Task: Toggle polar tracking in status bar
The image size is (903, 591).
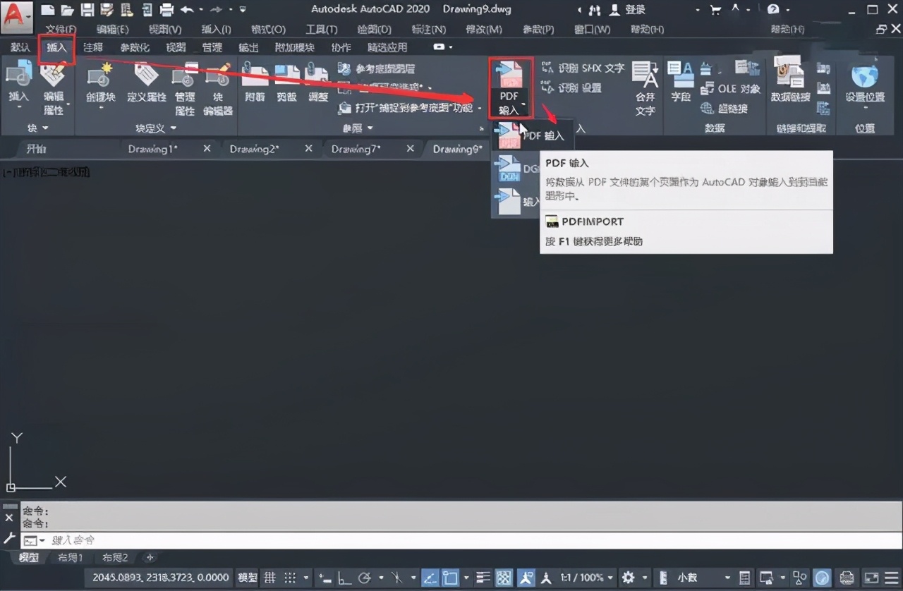Action: tap(364, 578)
